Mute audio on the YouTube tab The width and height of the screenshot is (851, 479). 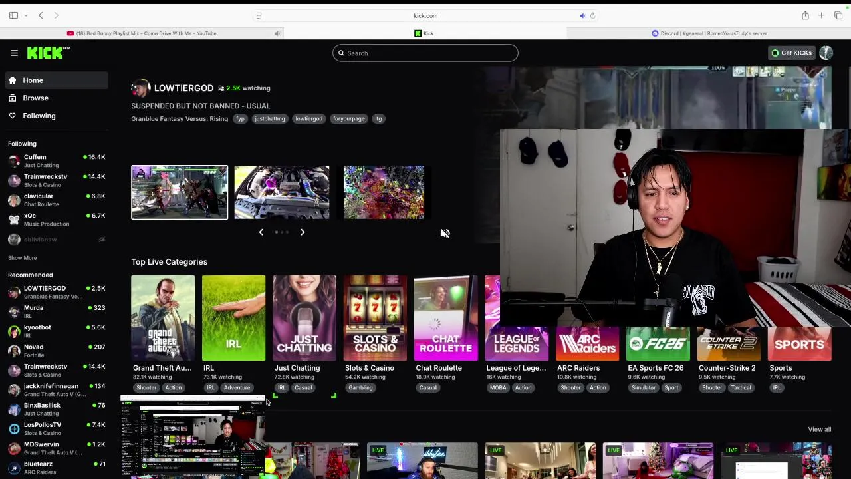[277, 33]
